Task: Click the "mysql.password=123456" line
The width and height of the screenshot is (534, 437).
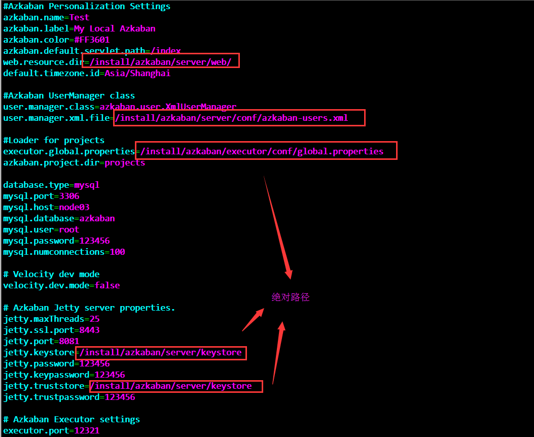Action: [56, 241]
